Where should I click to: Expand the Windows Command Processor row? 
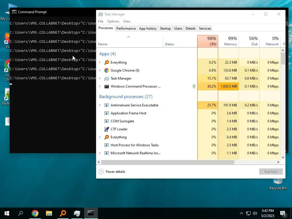pos(100,86)
